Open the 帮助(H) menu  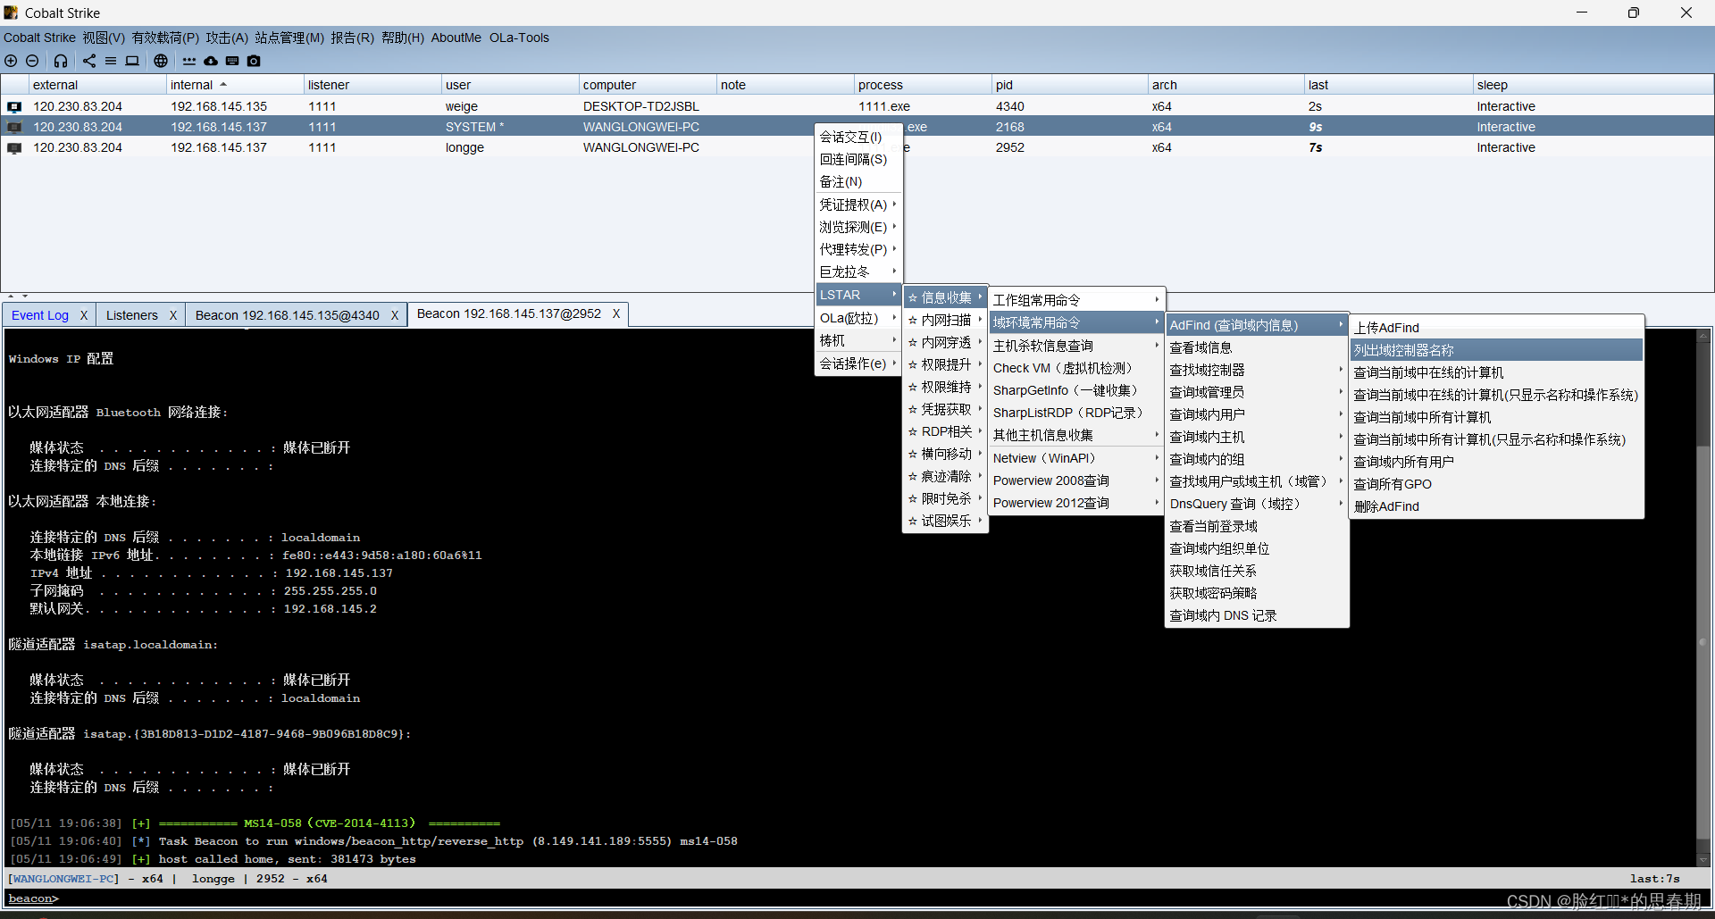point(403,38)
